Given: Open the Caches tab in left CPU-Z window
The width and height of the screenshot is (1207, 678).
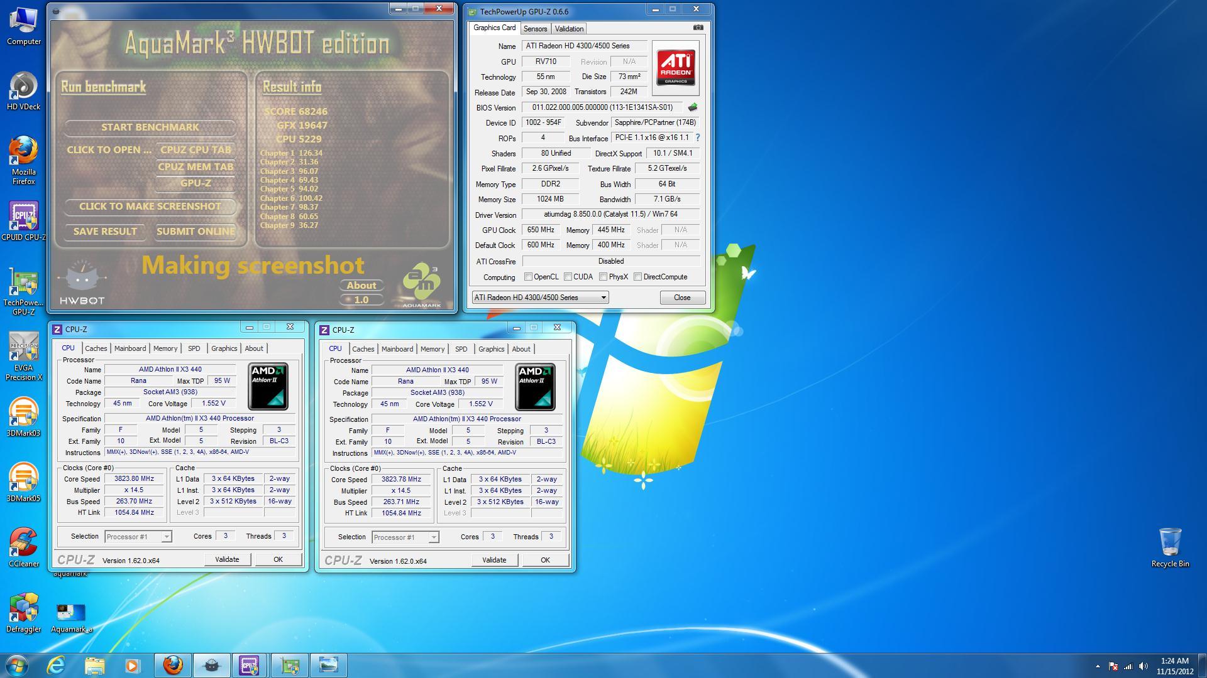Looking at the screenshot, I should (96, 348).
